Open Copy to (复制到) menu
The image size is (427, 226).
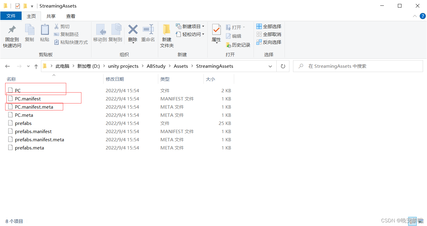(115, 34)
